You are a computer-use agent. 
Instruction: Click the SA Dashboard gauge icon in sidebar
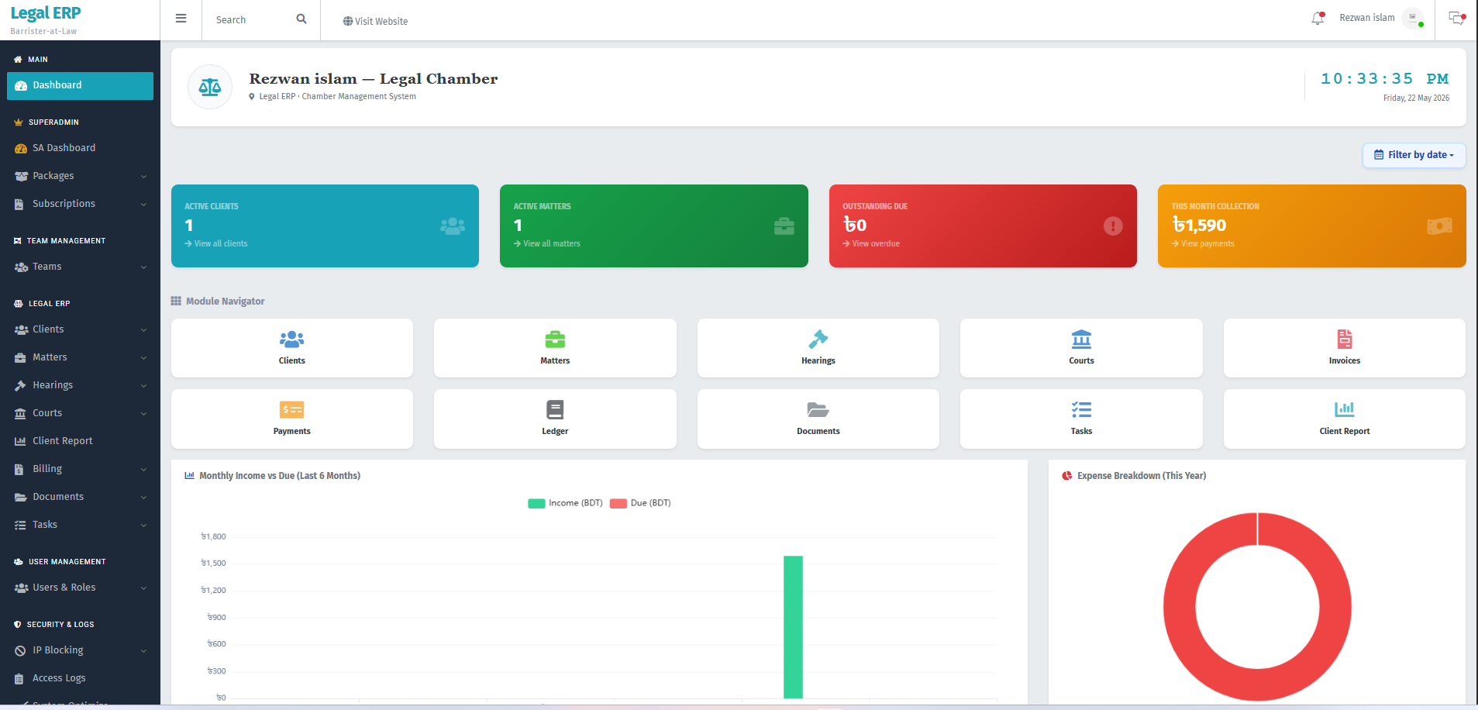tap(21, 148)
